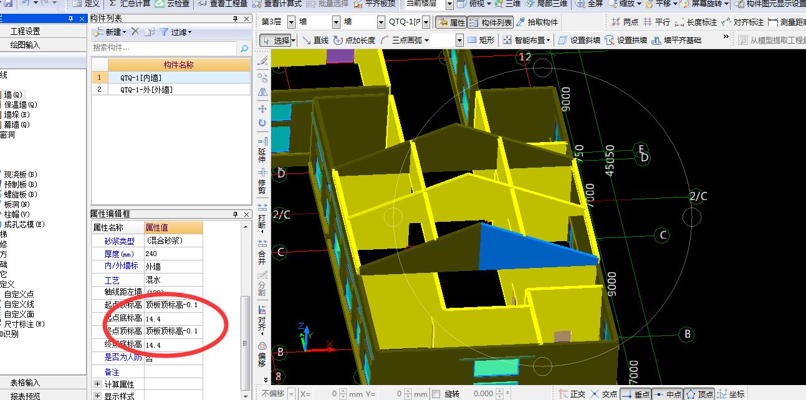
Task: Click 墙平齐基础 wall align foundation
Action: click(x=676, y=40)
